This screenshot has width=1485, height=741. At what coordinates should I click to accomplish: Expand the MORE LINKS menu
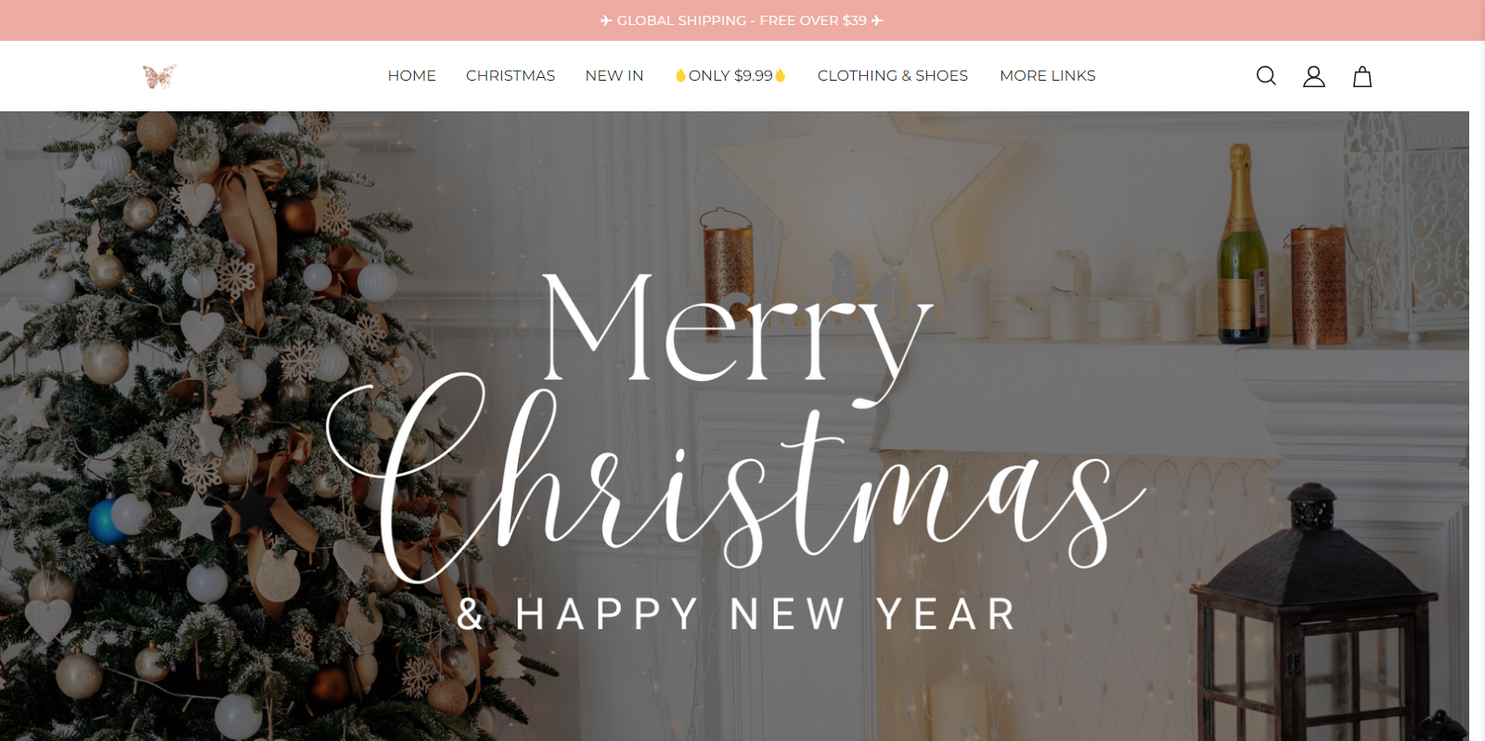1048,76
